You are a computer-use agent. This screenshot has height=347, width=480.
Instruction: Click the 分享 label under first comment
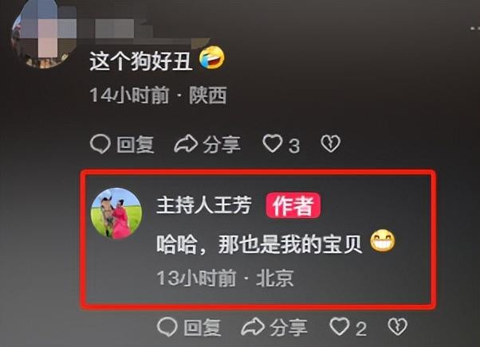222,144
